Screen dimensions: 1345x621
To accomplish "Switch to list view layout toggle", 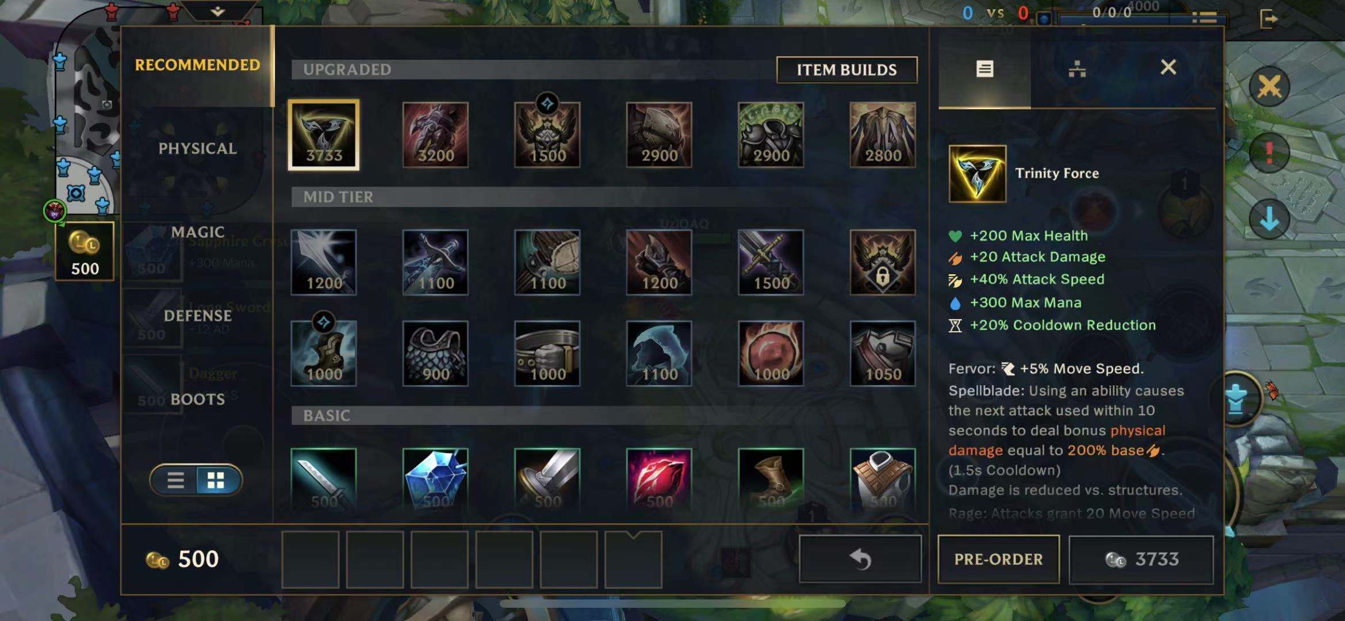I will pos(175,480).
